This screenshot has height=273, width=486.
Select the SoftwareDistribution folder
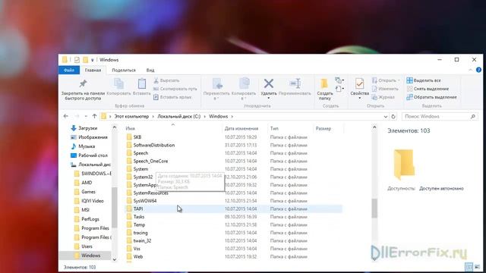coord(150,145)
